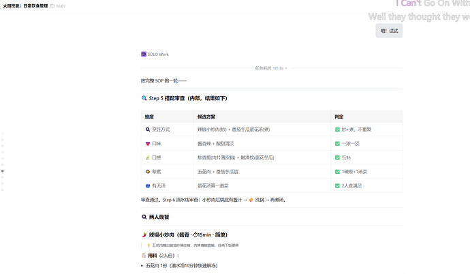Click the icon in the 口味 row
This screenshot has height=274, width=470.
pos(148,144)
